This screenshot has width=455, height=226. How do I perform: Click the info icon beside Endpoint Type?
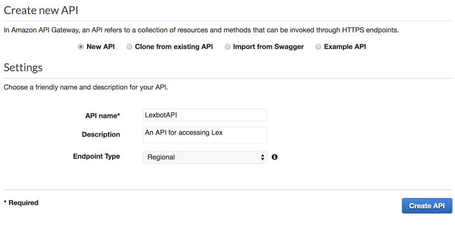coord(275,157)
